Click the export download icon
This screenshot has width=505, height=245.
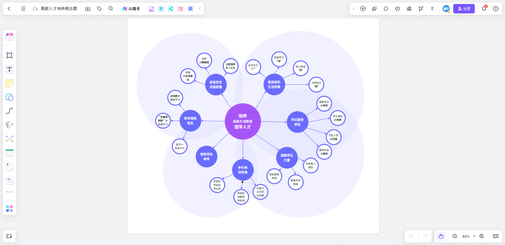point(88,9)
